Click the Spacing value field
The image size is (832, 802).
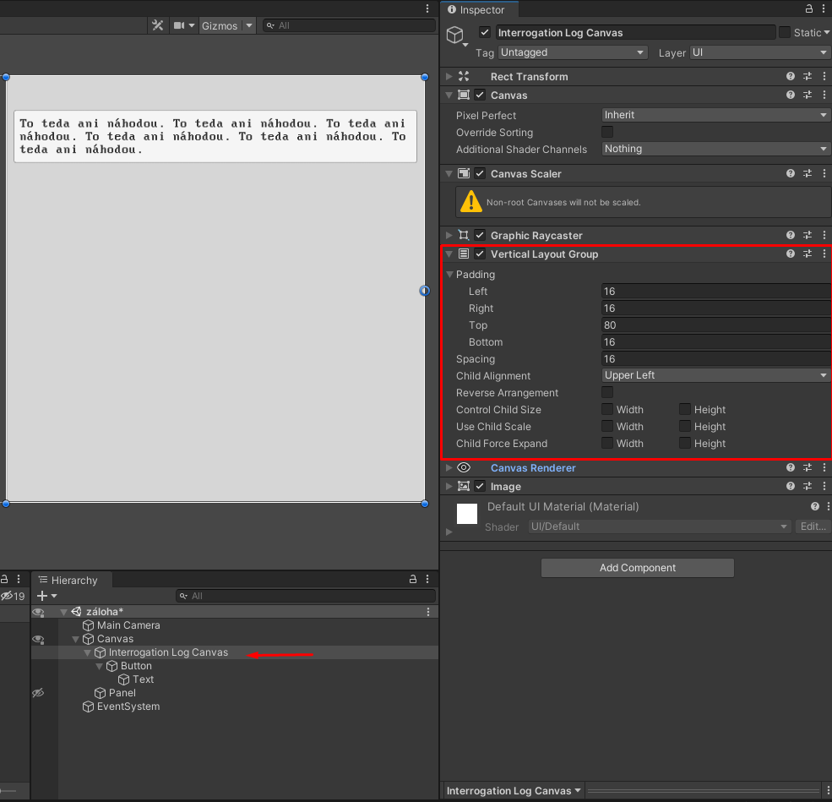(716, 359)
